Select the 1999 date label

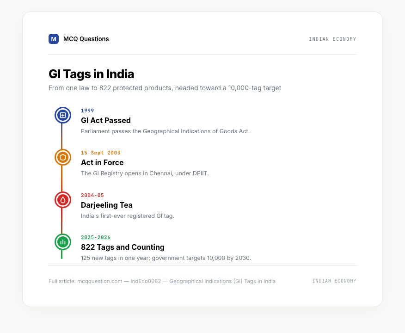pos(87,111)
